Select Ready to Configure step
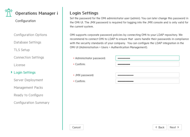 pyautogui.click(x=28, y=95)
